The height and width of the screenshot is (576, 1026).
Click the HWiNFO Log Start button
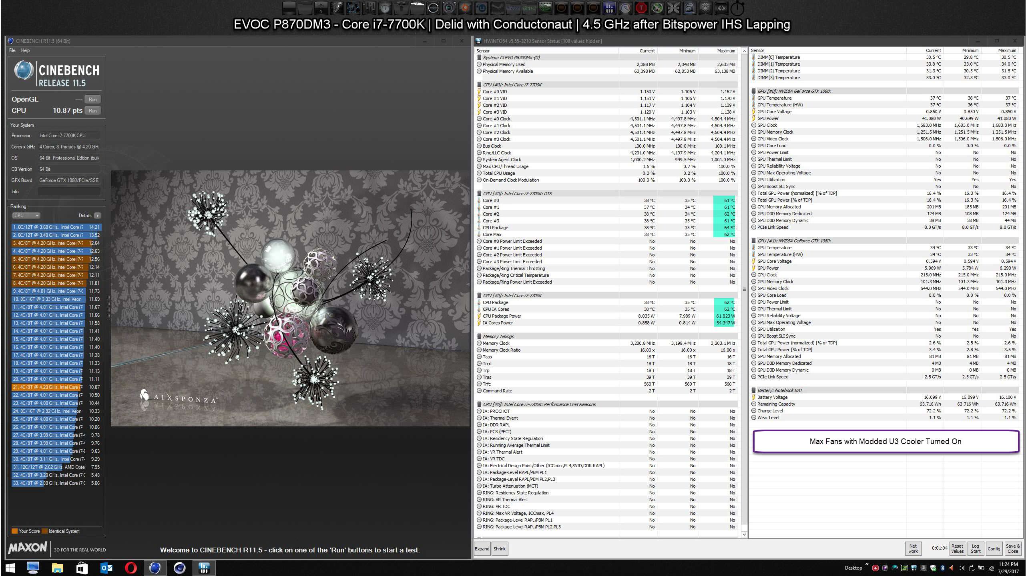pyautogui.click(x=976, y=548)
